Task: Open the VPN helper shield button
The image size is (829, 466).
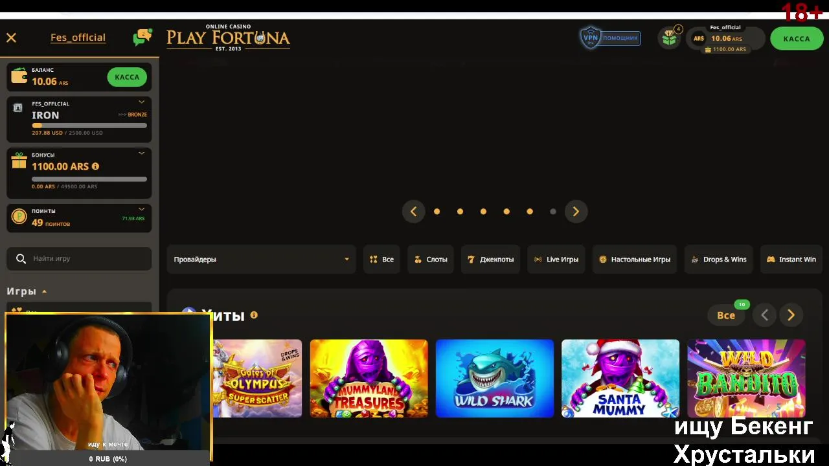Action: tap(610, 38)
